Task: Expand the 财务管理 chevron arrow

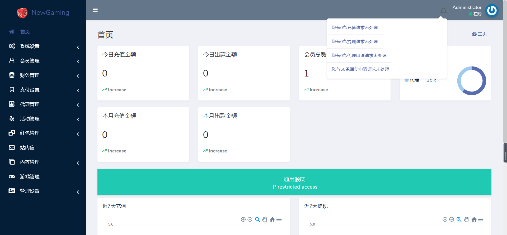Action: (x=78, y=76)
